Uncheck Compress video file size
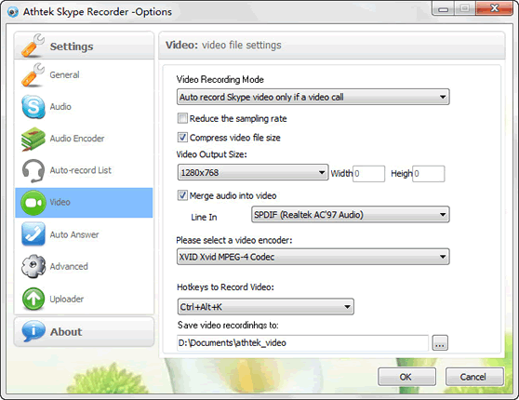Screen dimensions: 519x400 coord(182,137)
